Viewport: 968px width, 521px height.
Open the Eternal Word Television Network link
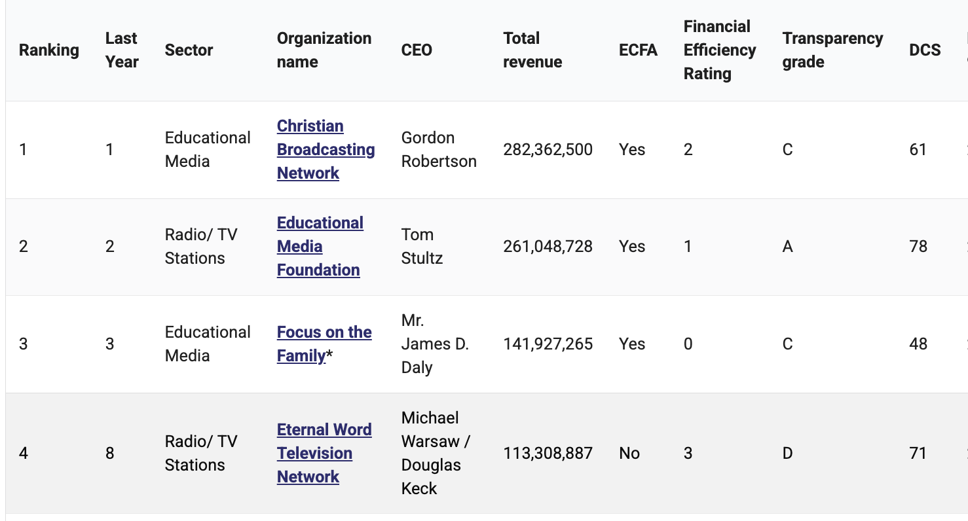click(x=324, y=453)
